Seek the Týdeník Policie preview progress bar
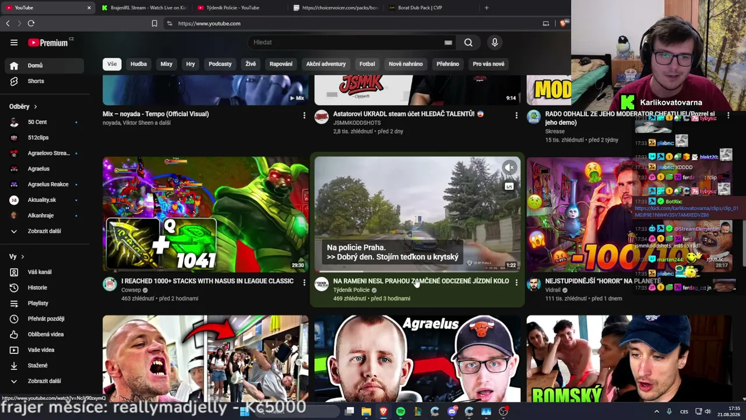746x420 pixels. tap(417, 271)
